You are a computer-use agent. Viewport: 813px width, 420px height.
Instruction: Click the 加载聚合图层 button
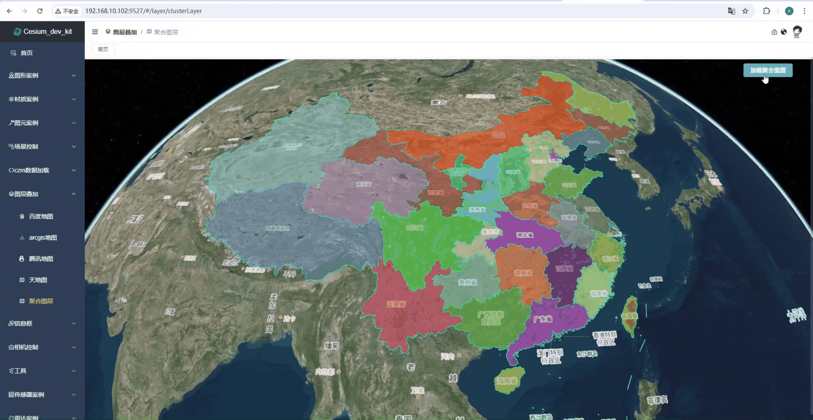(x=767, y=70)
